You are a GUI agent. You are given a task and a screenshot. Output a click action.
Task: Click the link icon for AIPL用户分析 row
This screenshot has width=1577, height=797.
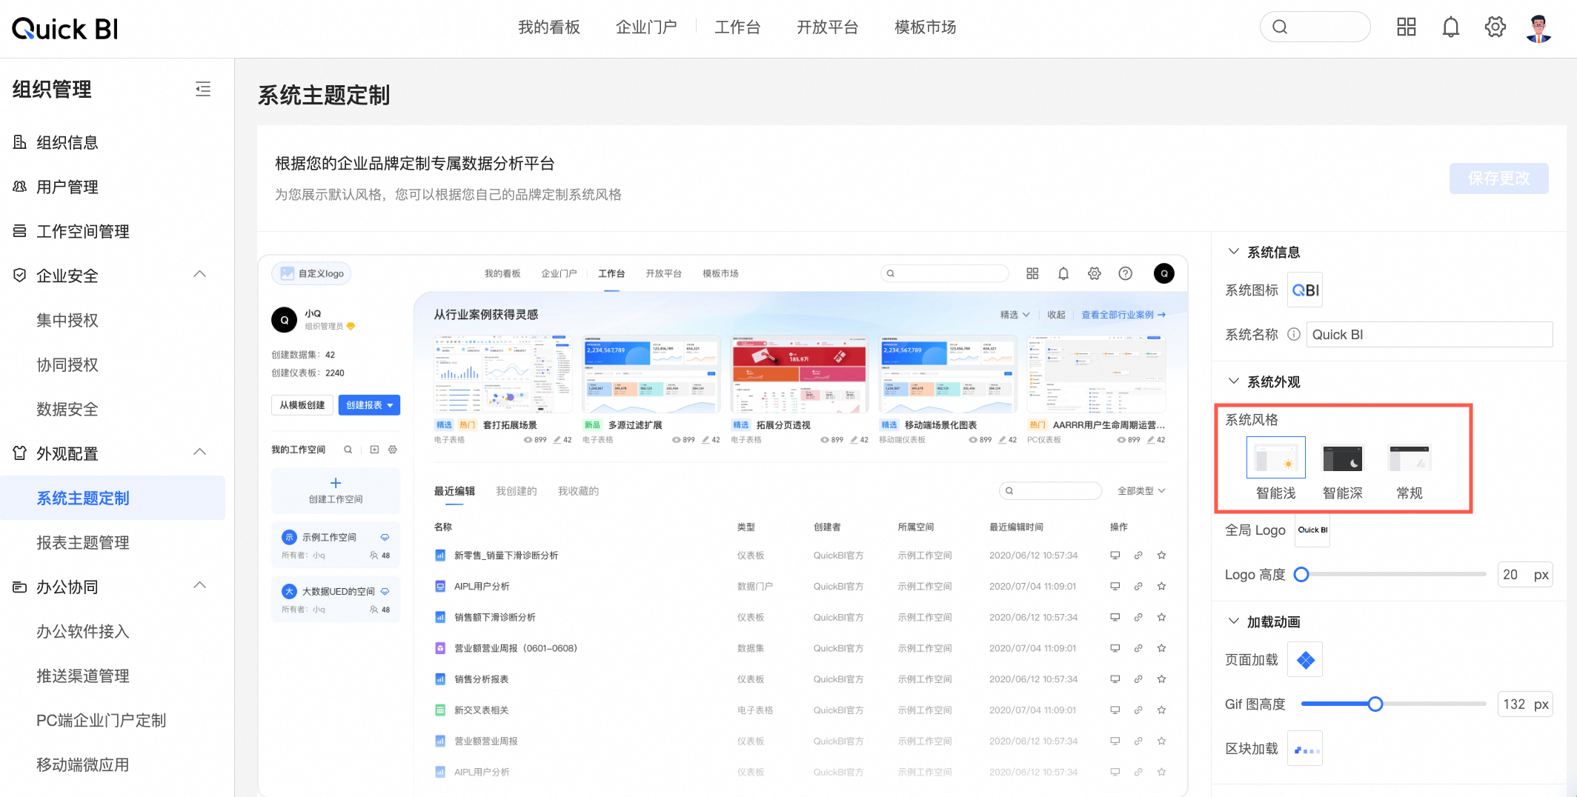tap(1138, 586)
